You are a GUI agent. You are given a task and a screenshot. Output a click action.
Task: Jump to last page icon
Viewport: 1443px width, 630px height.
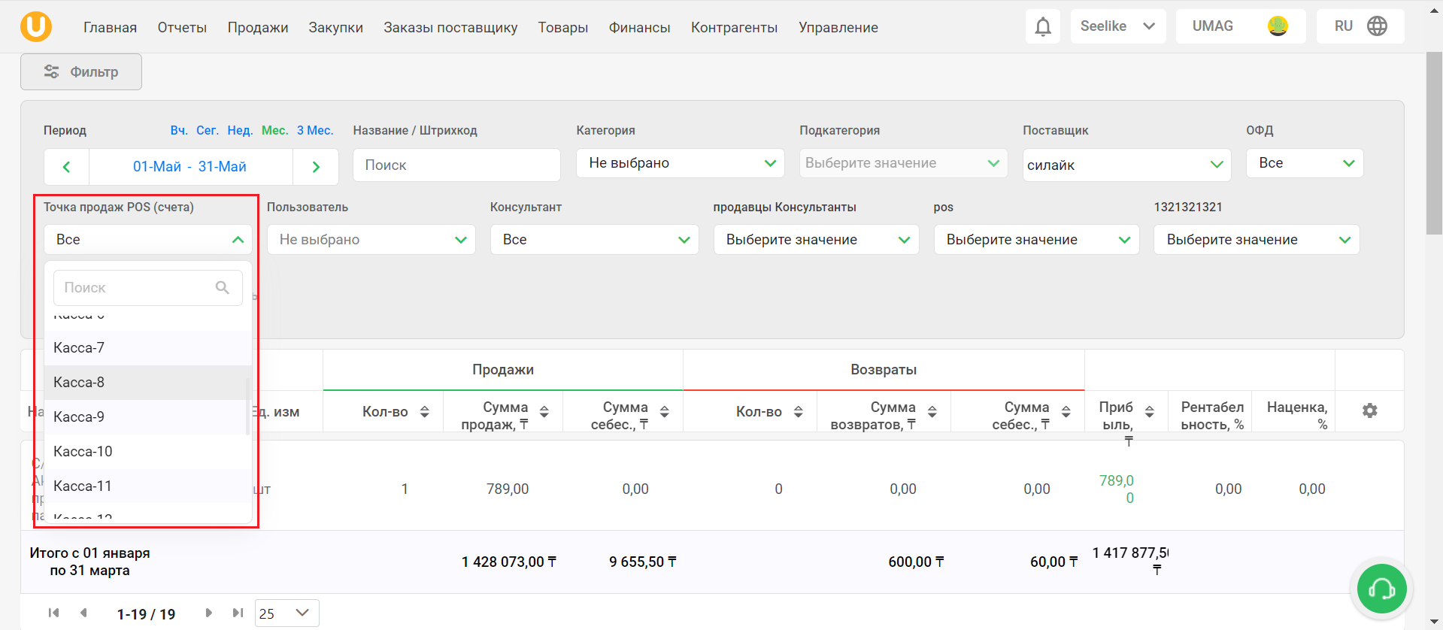pyautogui.click(x=238, y=613)
